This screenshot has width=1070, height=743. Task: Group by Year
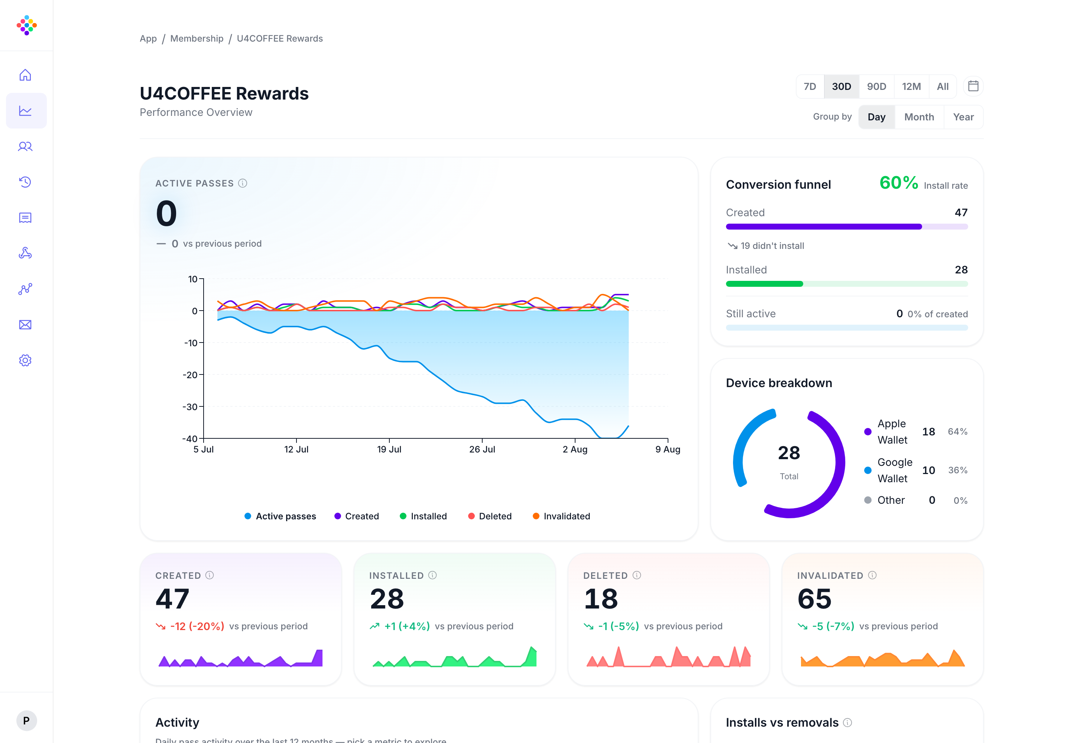coord(963,117)
